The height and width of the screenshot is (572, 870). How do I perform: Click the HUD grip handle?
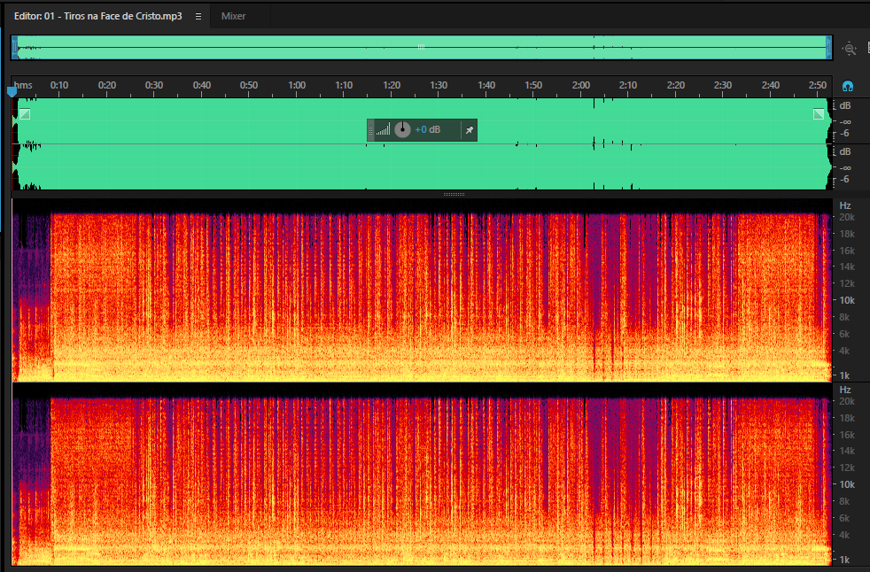click(x=370, y=130)
